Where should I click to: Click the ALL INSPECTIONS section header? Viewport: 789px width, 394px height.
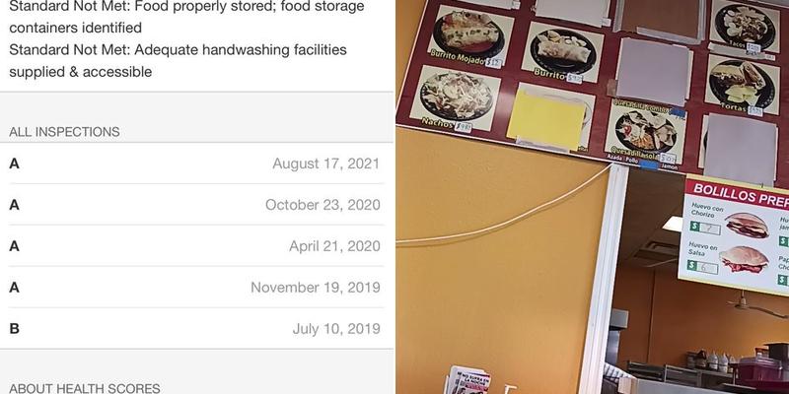(x=64, y=132)
